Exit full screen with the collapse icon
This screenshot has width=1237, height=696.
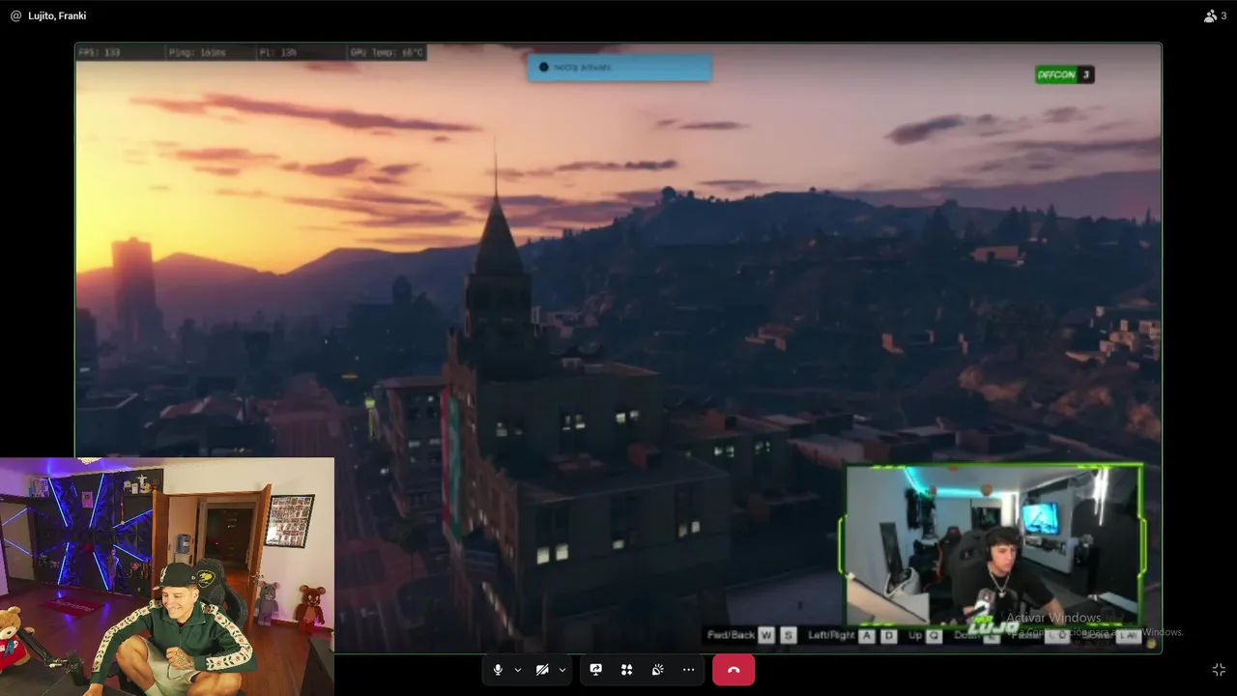[x=1219, y=670]
